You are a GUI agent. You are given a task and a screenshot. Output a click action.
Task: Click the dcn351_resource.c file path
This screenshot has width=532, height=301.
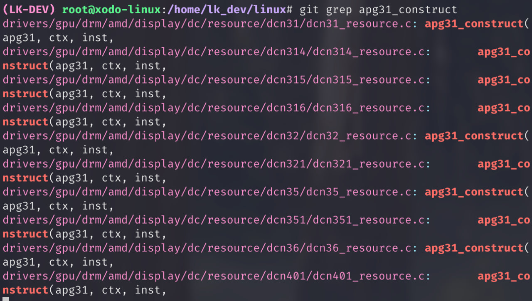coord(214,220)
